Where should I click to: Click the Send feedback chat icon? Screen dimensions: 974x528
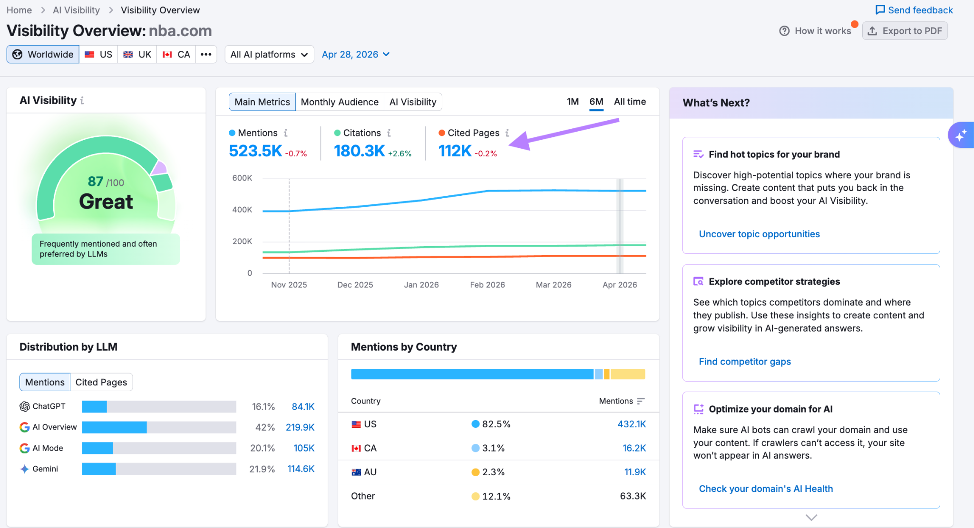[880, 10]
